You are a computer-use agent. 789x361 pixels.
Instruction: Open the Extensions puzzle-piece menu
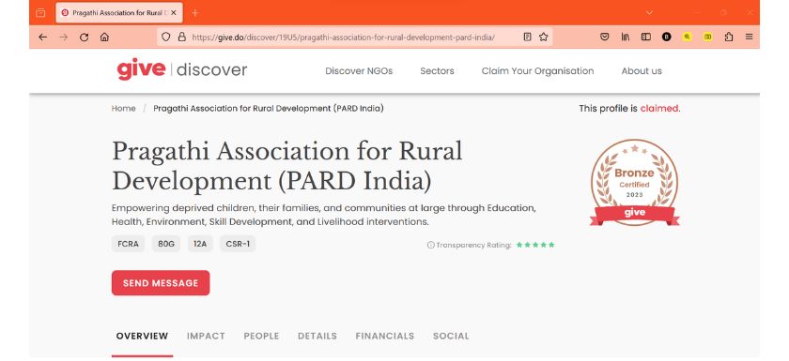pos(729,37)
